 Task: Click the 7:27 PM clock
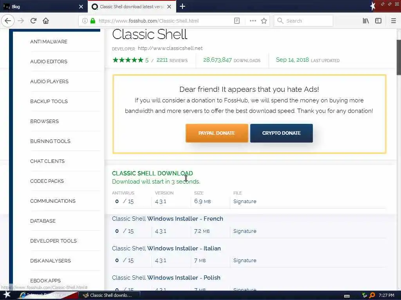(387, 295)
